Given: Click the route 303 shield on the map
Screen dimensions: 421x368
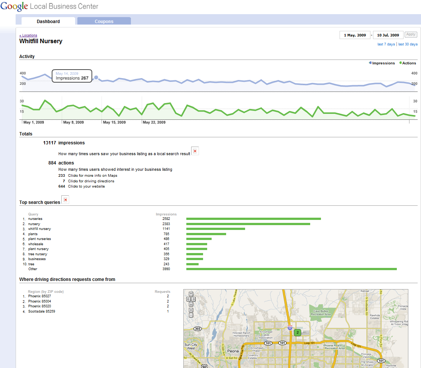Looking at the screenshot, I should (197, 329).
